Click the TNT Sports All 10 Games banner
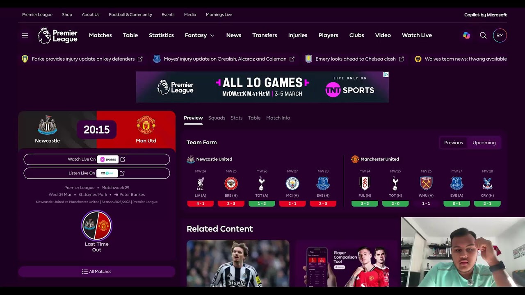 (262, 87)
